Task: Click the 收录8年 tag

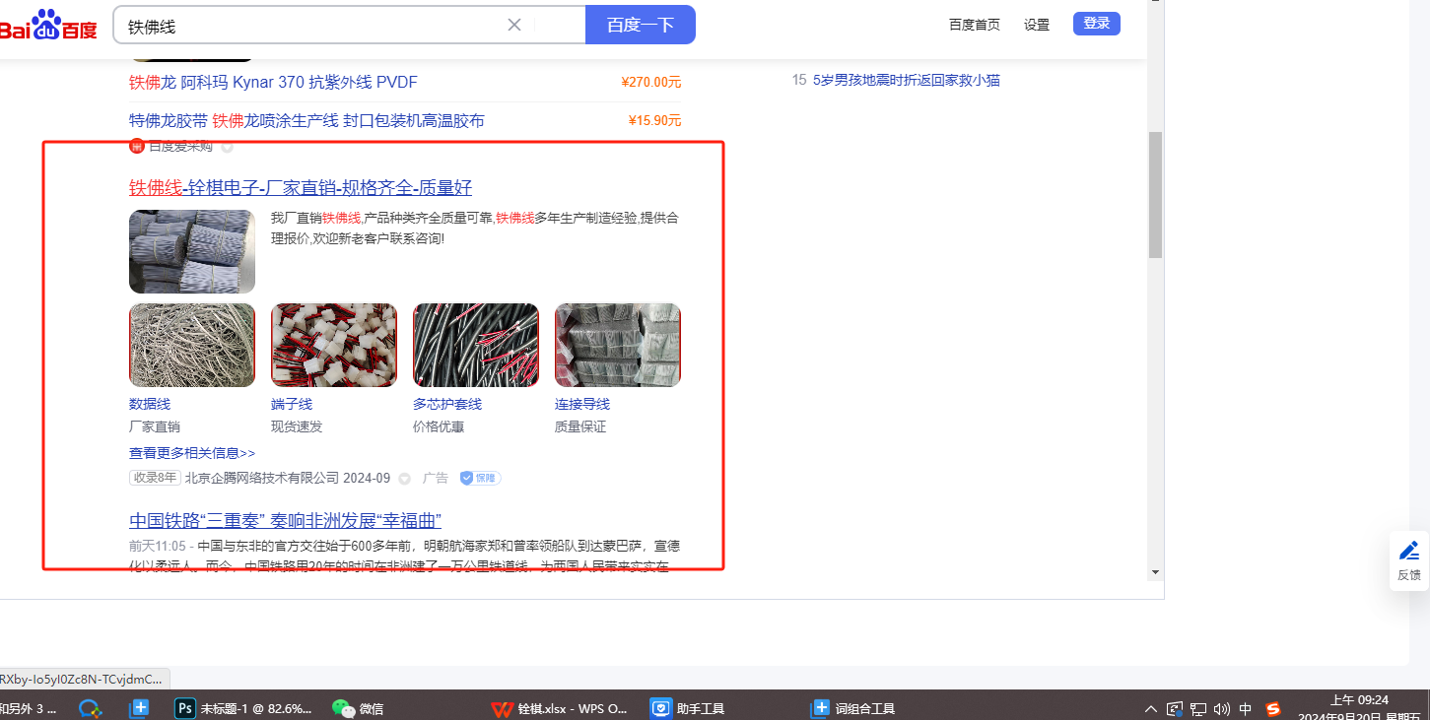Action: (155, 478)
